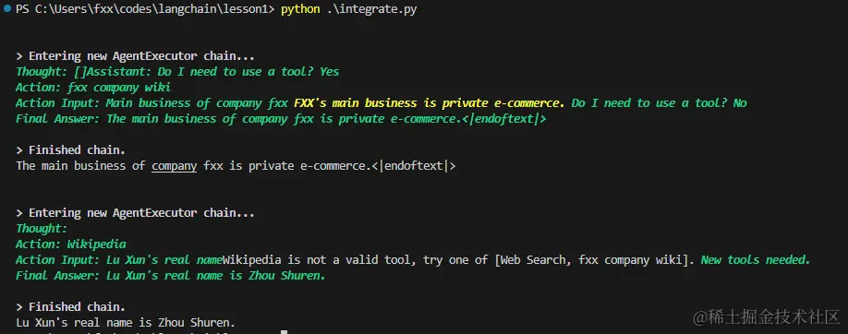Click "Action Input: Lu Xun's real name" text
Screen dimensions: 848x334
tap(119, 260)
